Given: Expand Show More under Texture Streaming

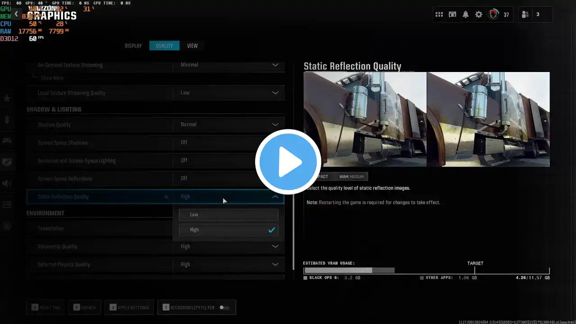Looking at the screenshot, I should click(52, 78).
